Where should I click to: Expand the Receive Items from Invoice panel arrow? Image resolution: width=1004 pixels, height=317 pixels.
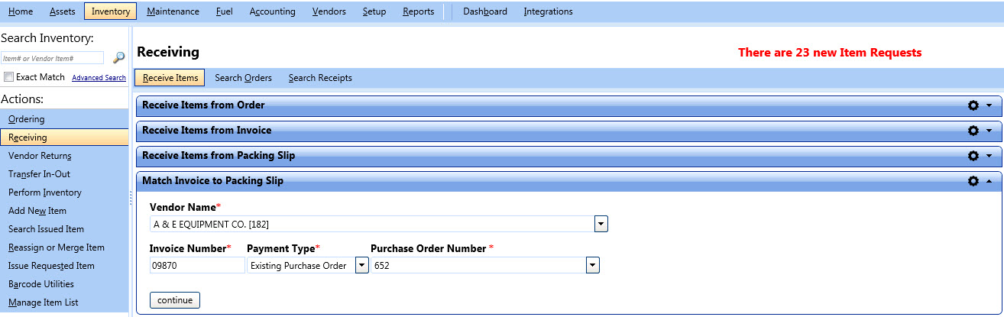click(x=989, y=131)
